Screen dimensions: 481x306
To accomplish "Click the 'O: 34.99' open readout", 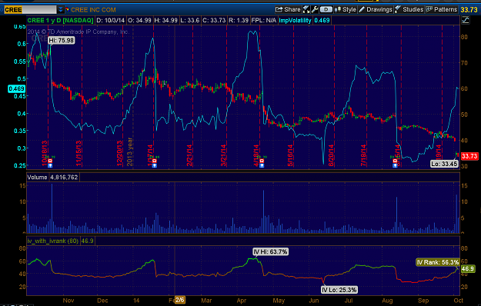I will pos(139,21).
